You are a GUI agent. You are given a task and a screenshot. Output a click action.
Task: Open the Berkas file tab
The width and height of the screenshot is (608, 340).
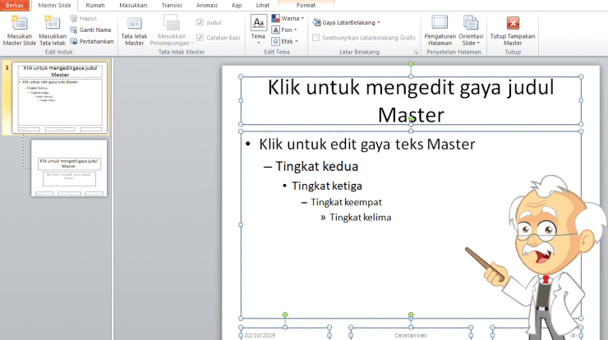click(x=15, y=6)
